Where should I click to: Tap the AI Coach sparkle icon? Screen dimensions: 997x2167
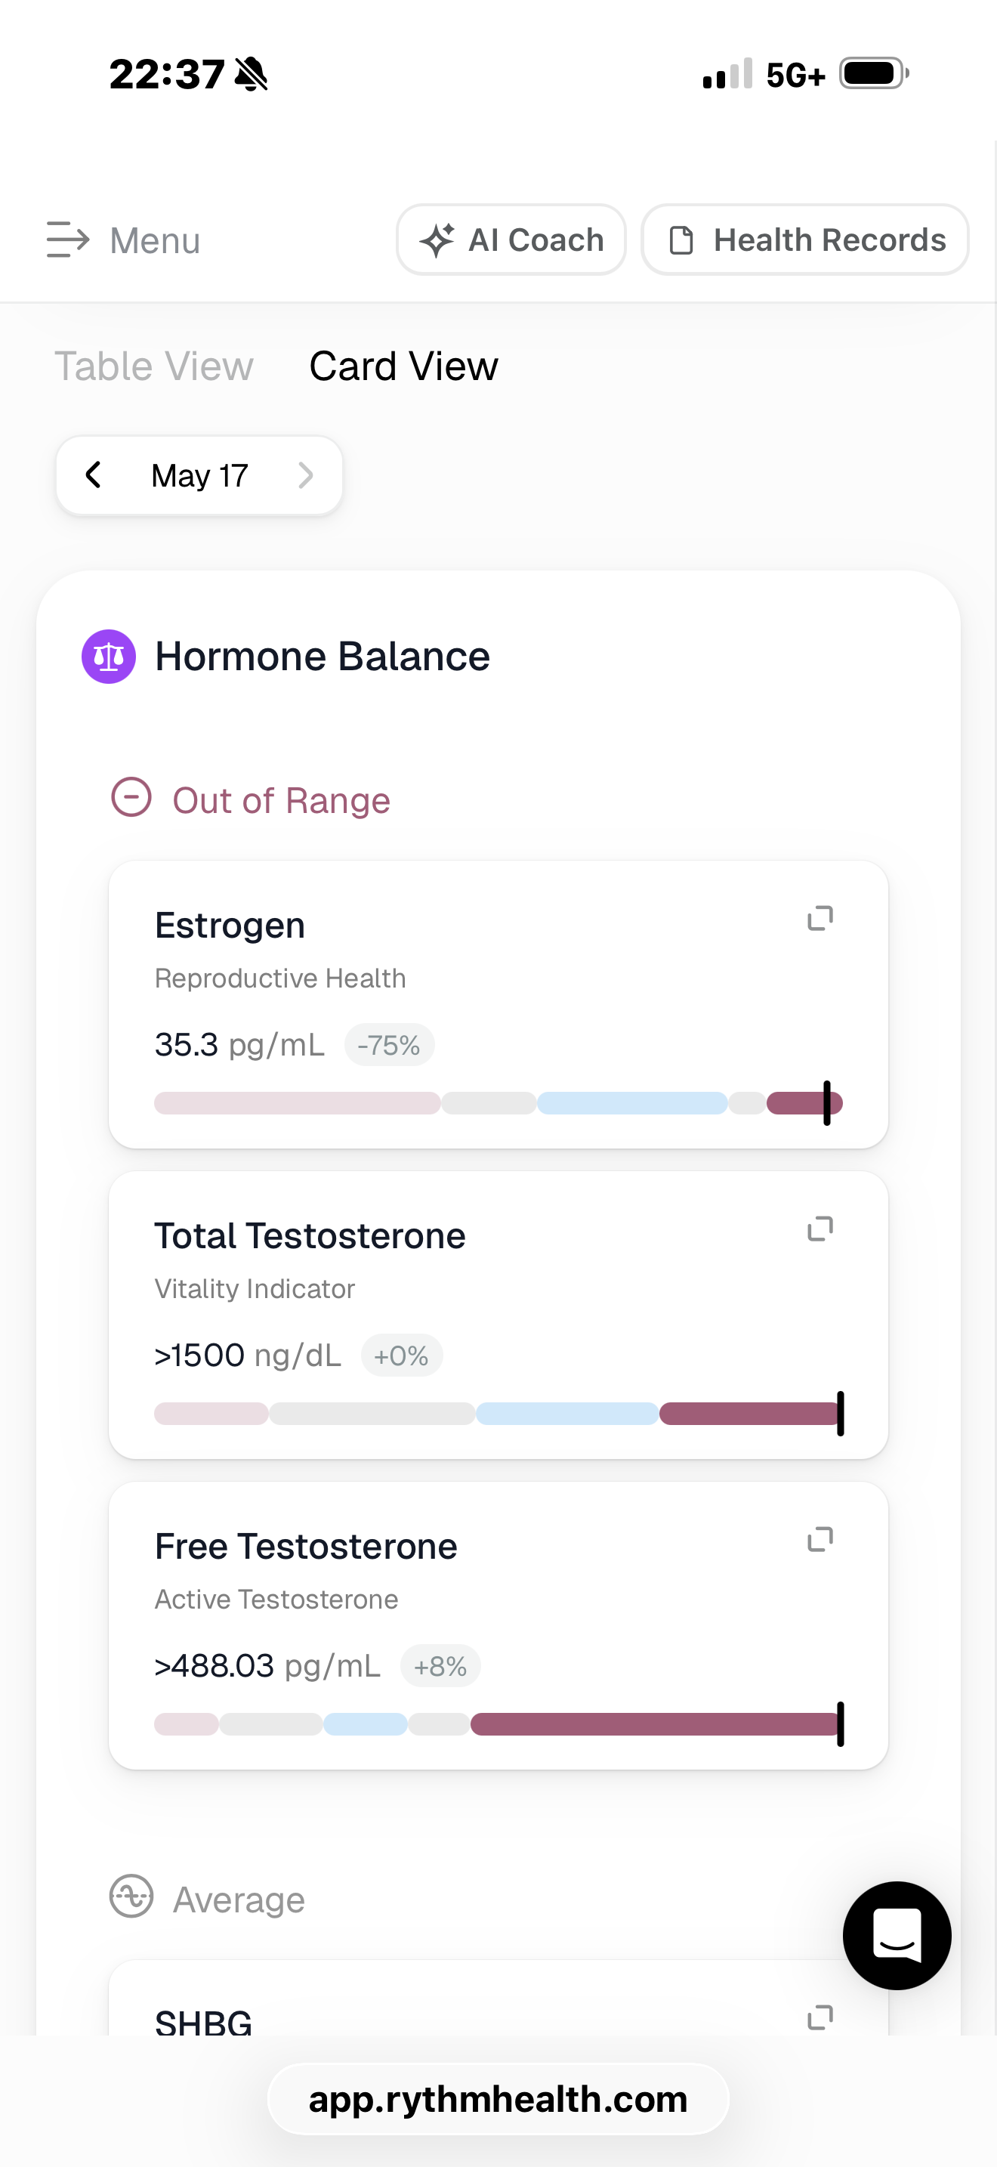(438, 240)
